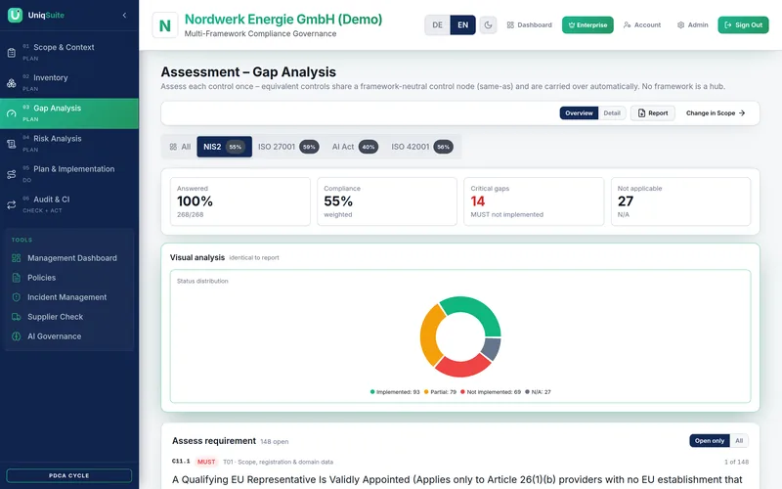The height and width of the screenshot is (489, 782).
Task: Open Scope & Context in sidebar
Action: coord(69,52)
